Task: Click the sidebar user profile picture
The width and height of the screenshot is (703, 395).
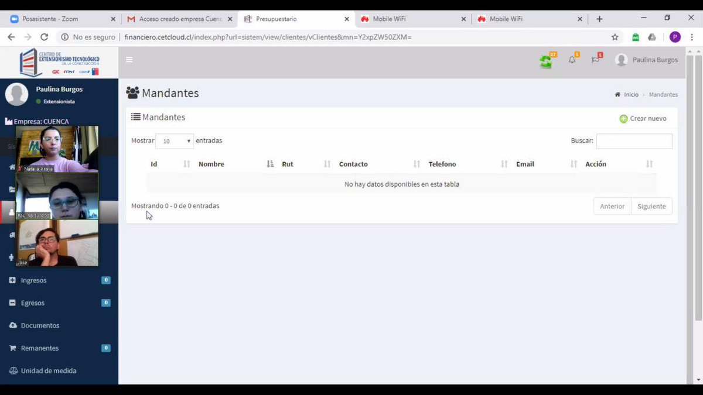Action: [x=16, y=94]
